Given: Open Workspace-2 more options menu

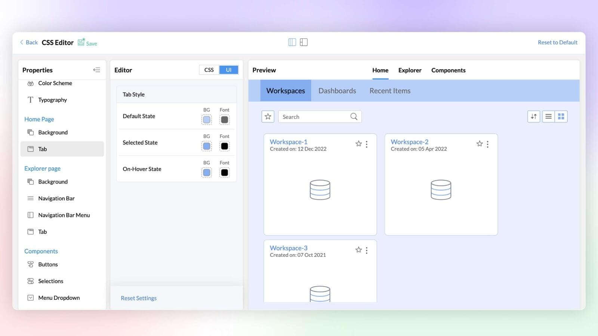Looking at the screenshot, I should point(487,144).
